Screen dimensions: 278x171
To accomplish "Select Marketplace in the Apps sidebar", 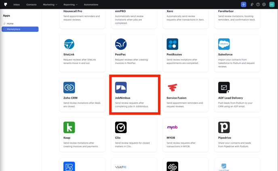I will [20, 29].
